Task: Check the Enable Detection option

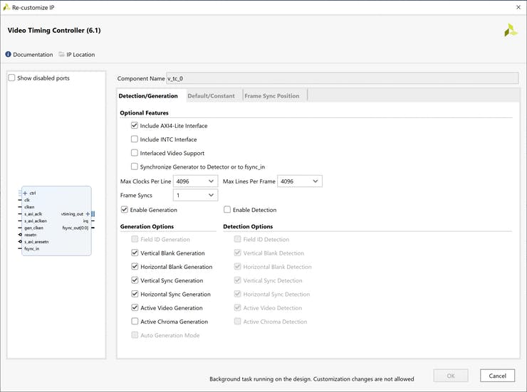Action: (x=227, y=210)
